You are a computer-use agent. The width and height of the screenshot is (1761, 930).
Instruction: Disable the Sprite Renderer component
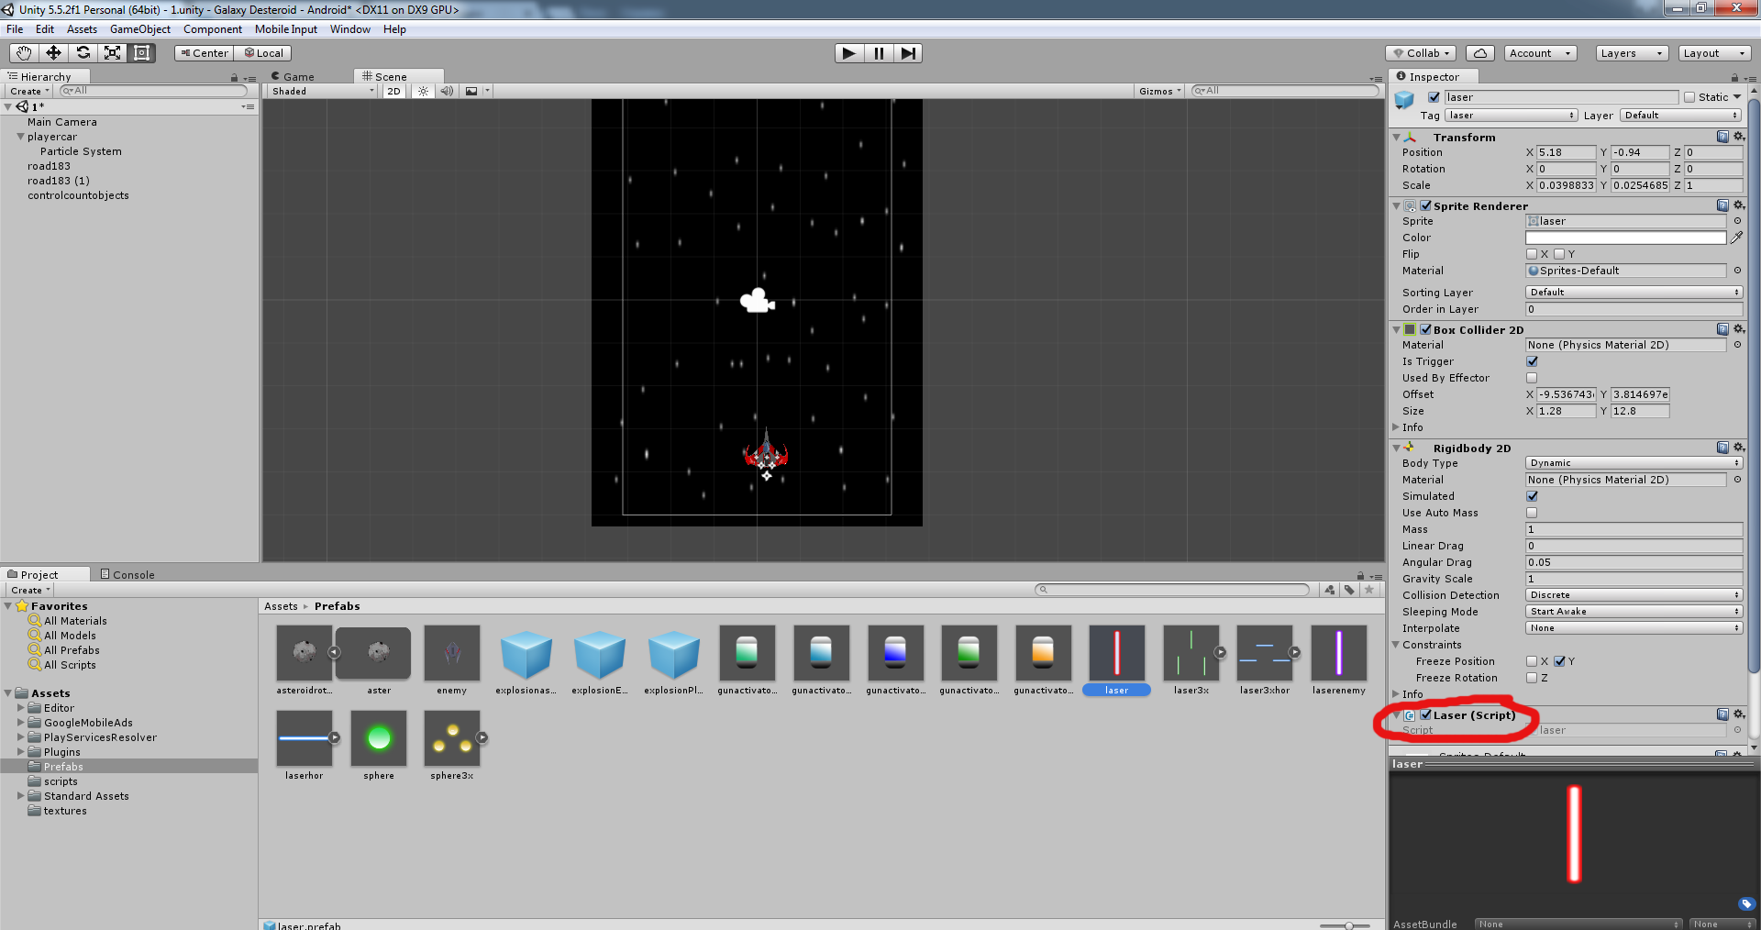pyautogui.click(x=1426, y=205)
